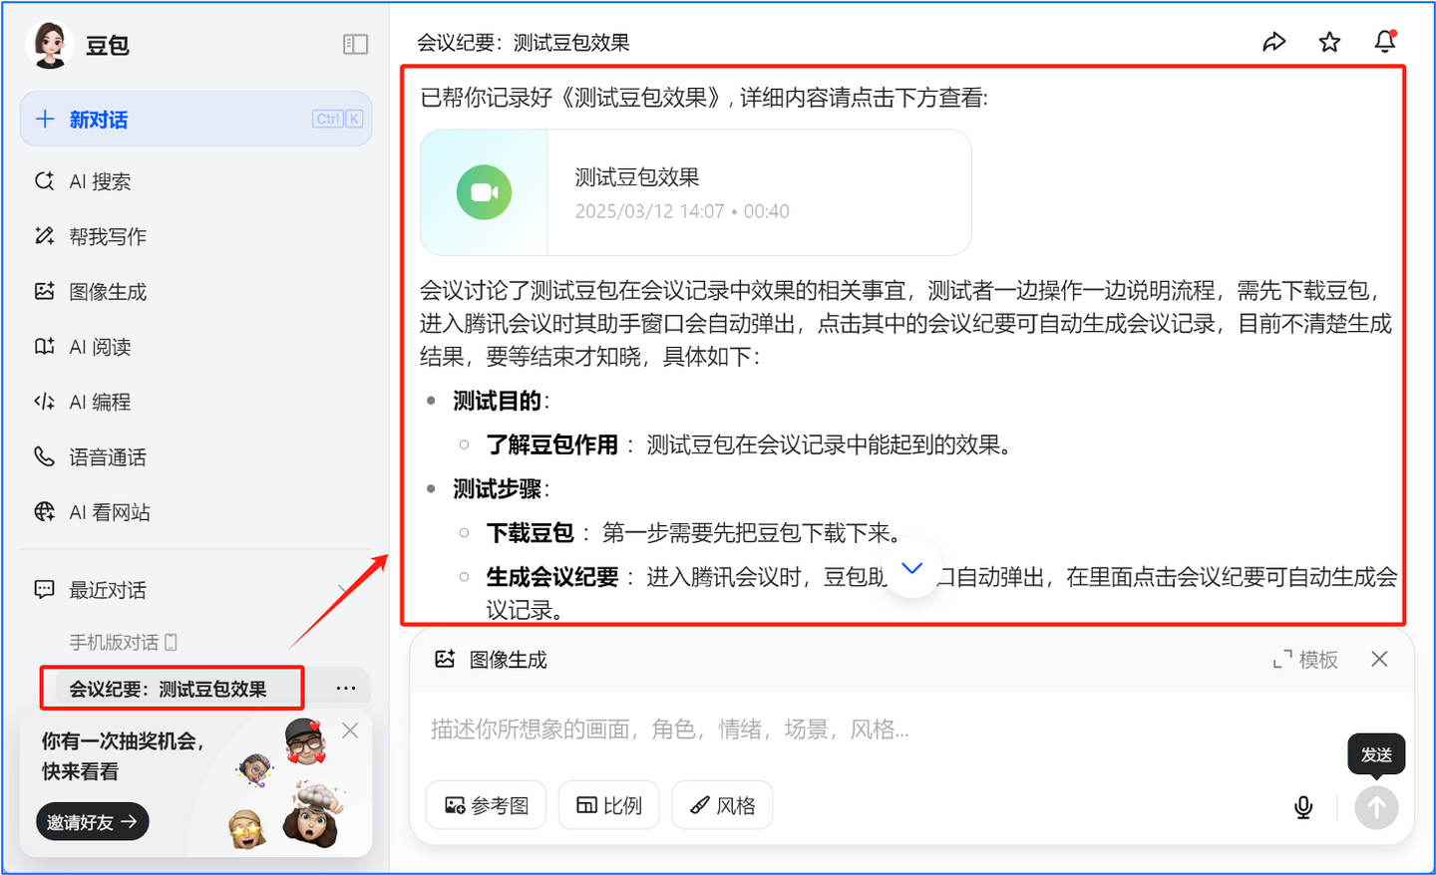Select 图像生成 in the sidebar
The width and height of the screenshot is (1436, 875).
point(195,291)
